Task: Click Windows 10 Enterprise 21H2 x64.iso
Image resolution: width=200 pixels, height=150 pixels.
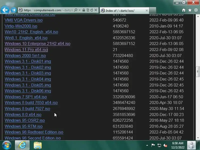Action: [37, 43]
